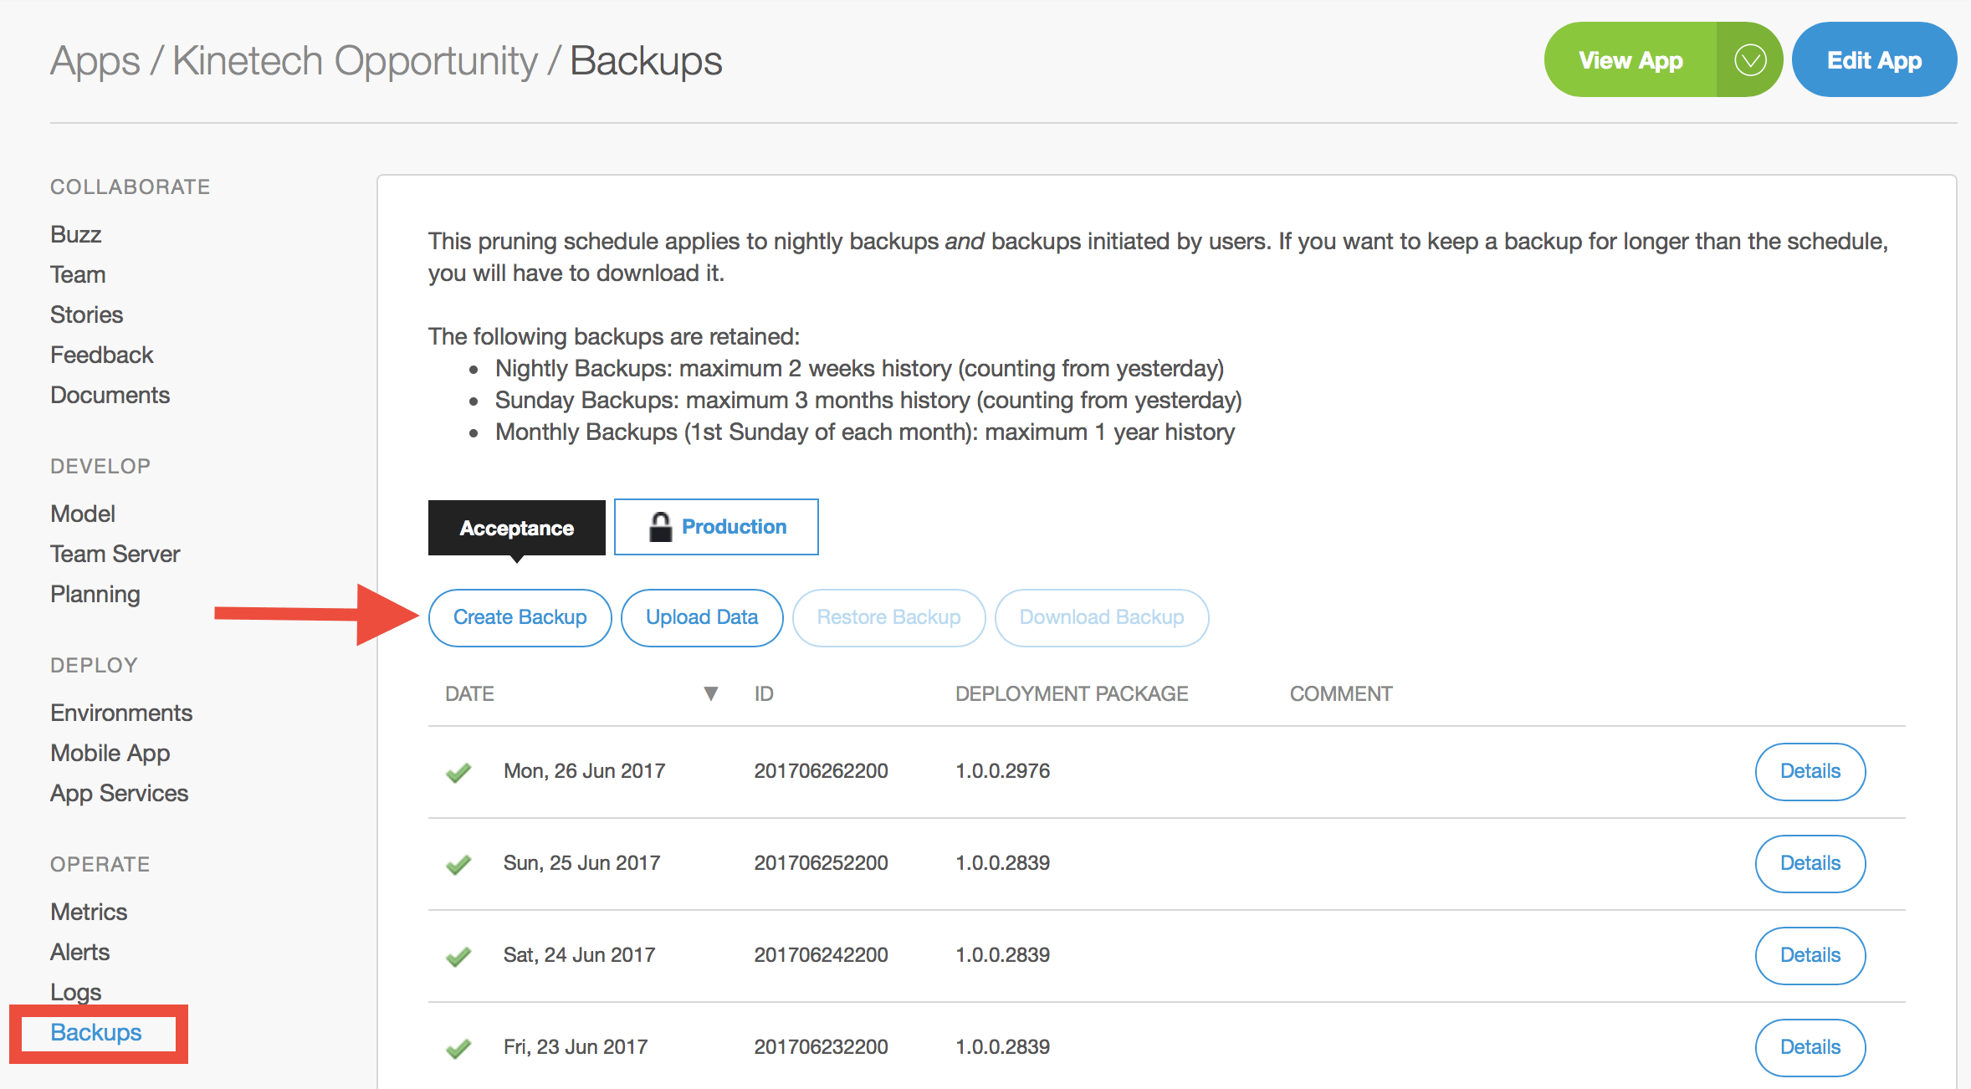Screen dimensions: 1971x1089
Task: Open the Buzz page from the sidebar
Action: (75, 234)
